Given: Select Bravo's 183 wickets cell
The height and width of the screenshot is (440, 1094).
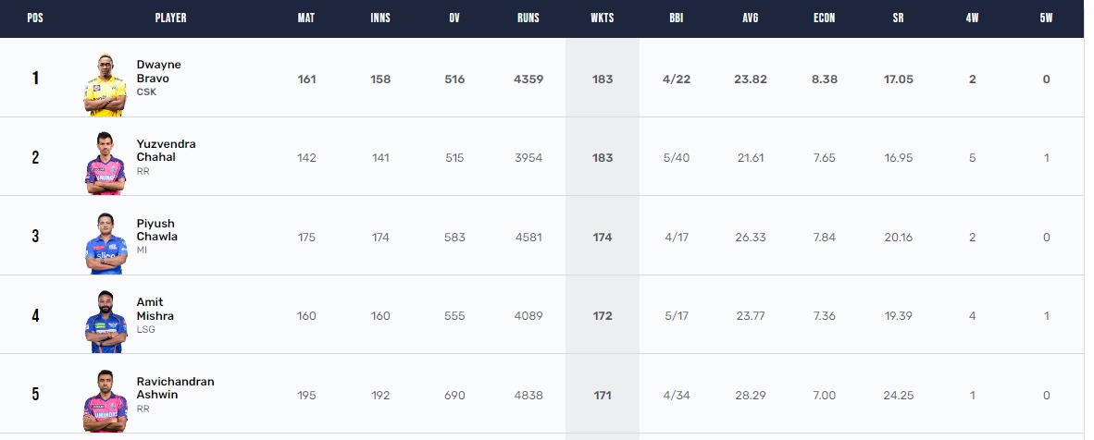Looking at the screenshot, I should (603, 79).
